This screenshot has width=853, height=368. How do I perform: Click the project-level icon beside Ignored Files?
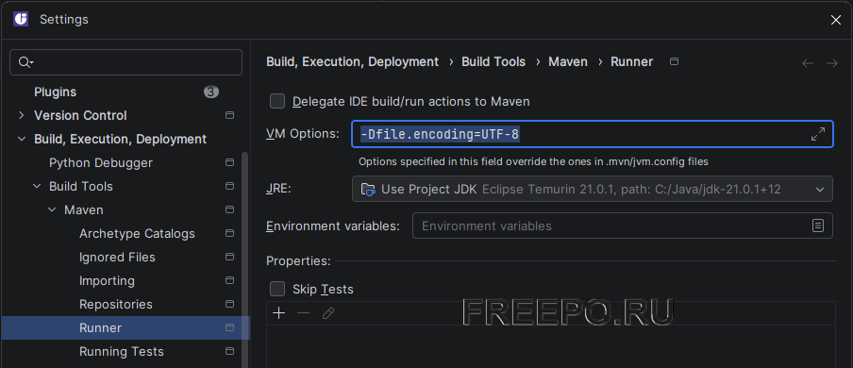coord(229,257)
